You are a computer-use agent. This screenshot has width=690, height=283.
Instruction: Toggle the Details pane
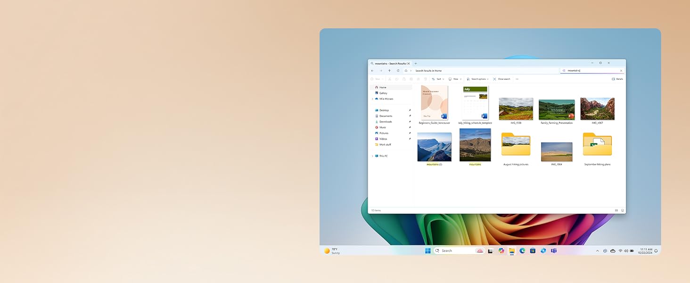click(617, 79)
